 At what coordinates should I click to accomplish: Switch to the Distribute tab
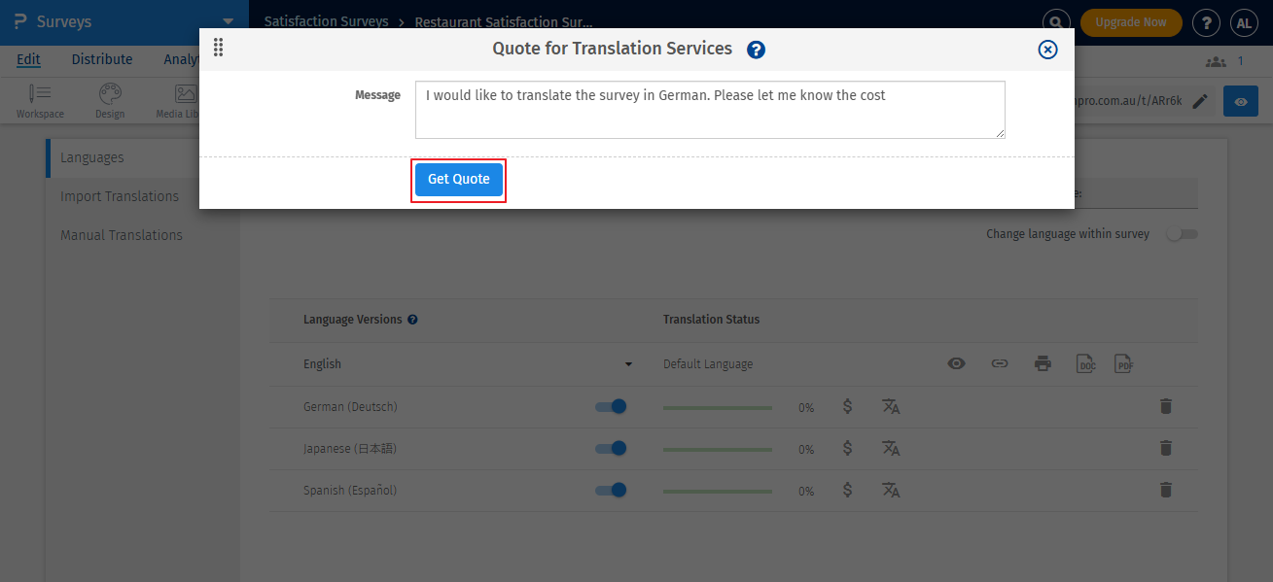102,59
